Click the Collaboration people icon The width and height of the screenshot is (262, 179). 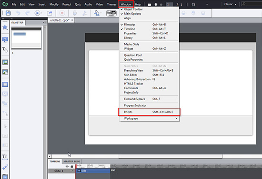click(97, 13)
